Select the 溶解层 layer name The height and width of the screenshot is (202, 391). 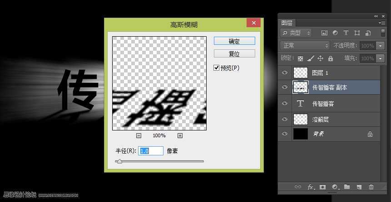coord(320,120)
